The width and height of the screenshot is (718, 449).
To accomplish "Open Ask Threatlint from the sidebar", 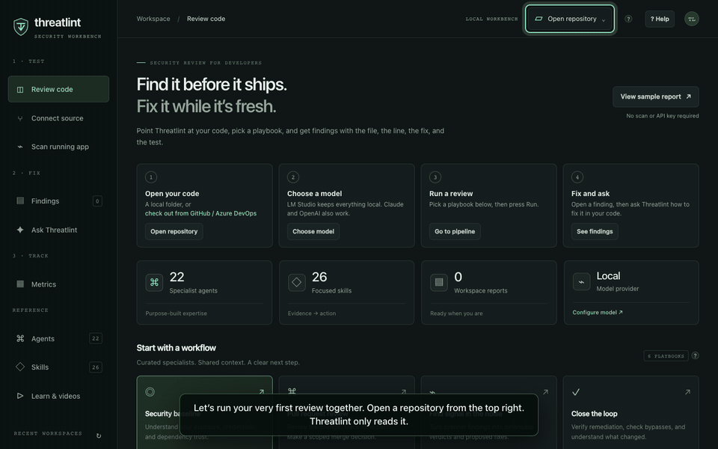I will [x=58, y=230].
